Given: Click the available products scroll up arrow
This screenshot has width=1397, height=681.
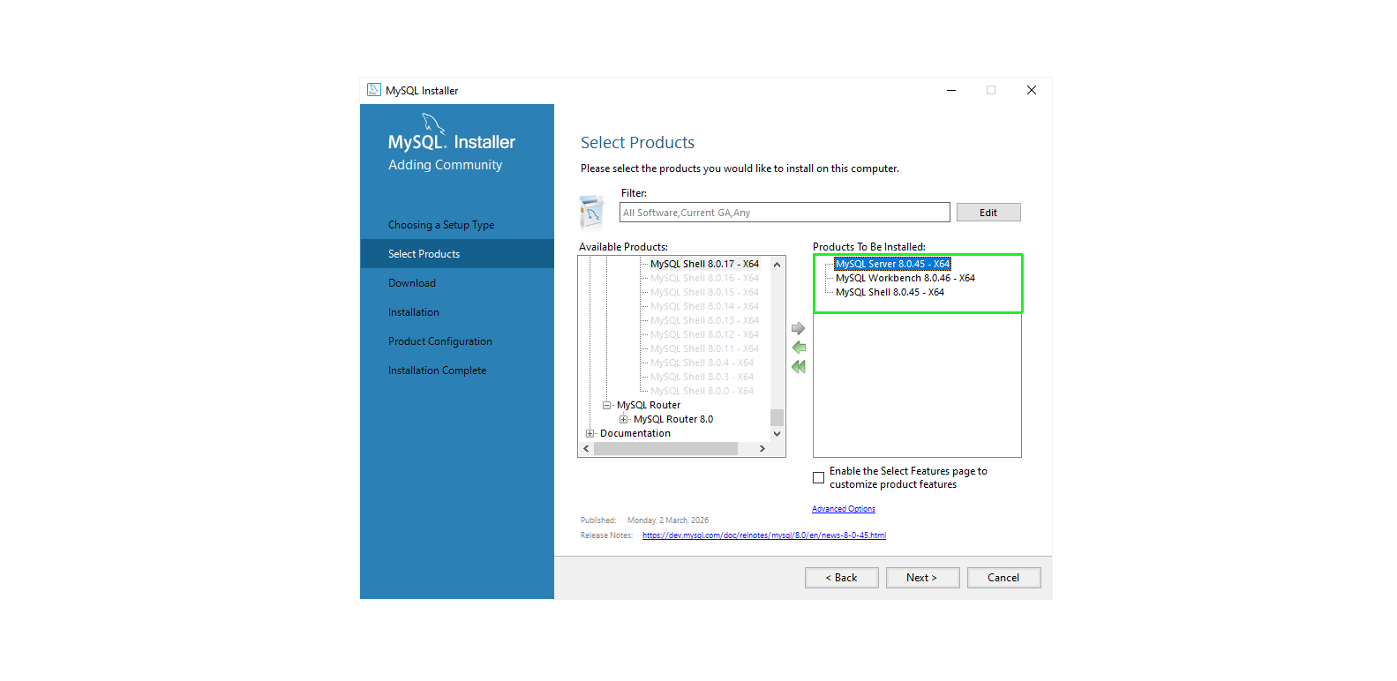Looking at the screenshot, I should tap(777, 265).
